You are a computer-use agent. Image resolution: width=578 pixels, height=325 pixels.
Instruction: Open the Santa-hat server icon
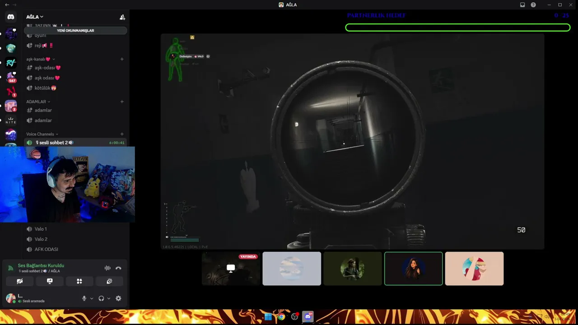pyautogui.click(x=11, y=135)
